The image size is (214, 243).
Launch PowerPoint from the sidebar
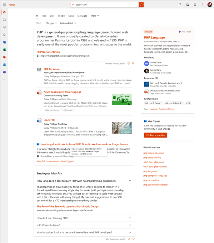coord(4,57)
